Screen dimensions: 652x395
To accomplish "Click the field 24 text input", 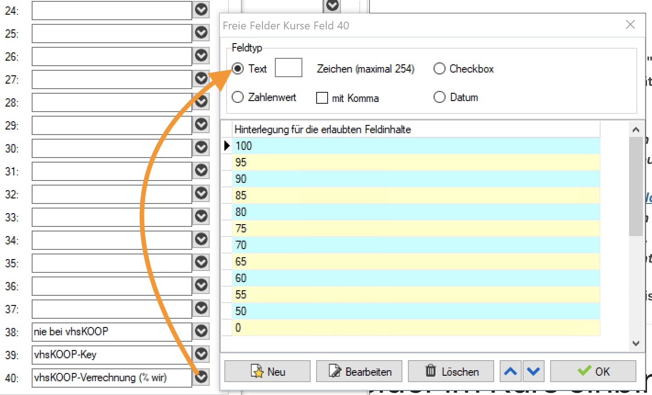I will [x=112, y=10].
